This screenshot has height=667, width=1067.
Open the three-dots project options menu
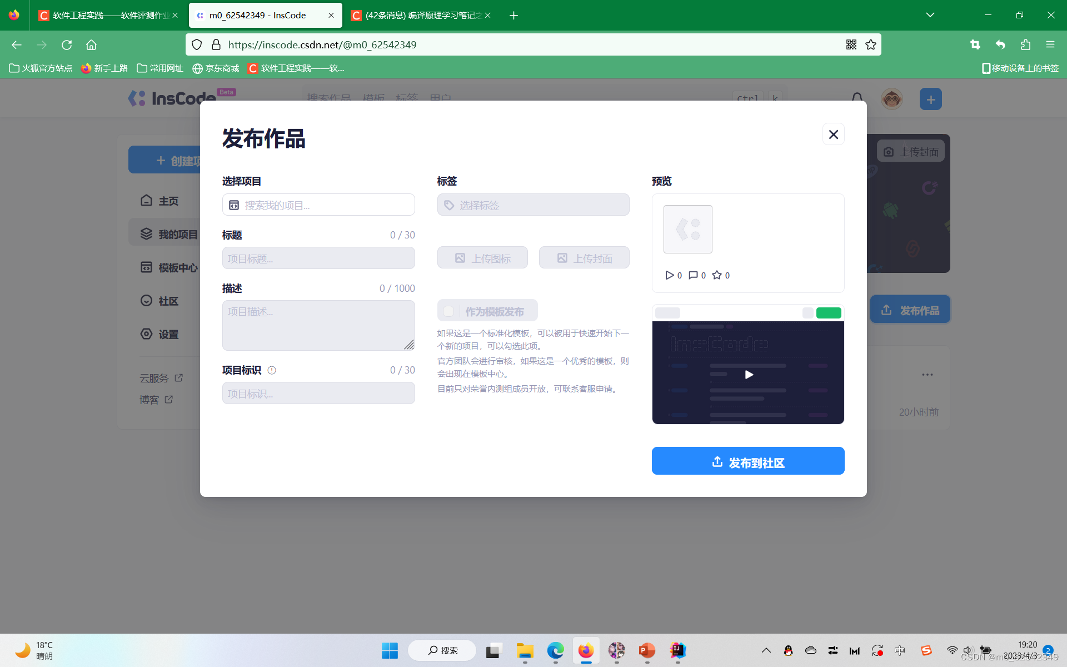(x=927, y=375)
